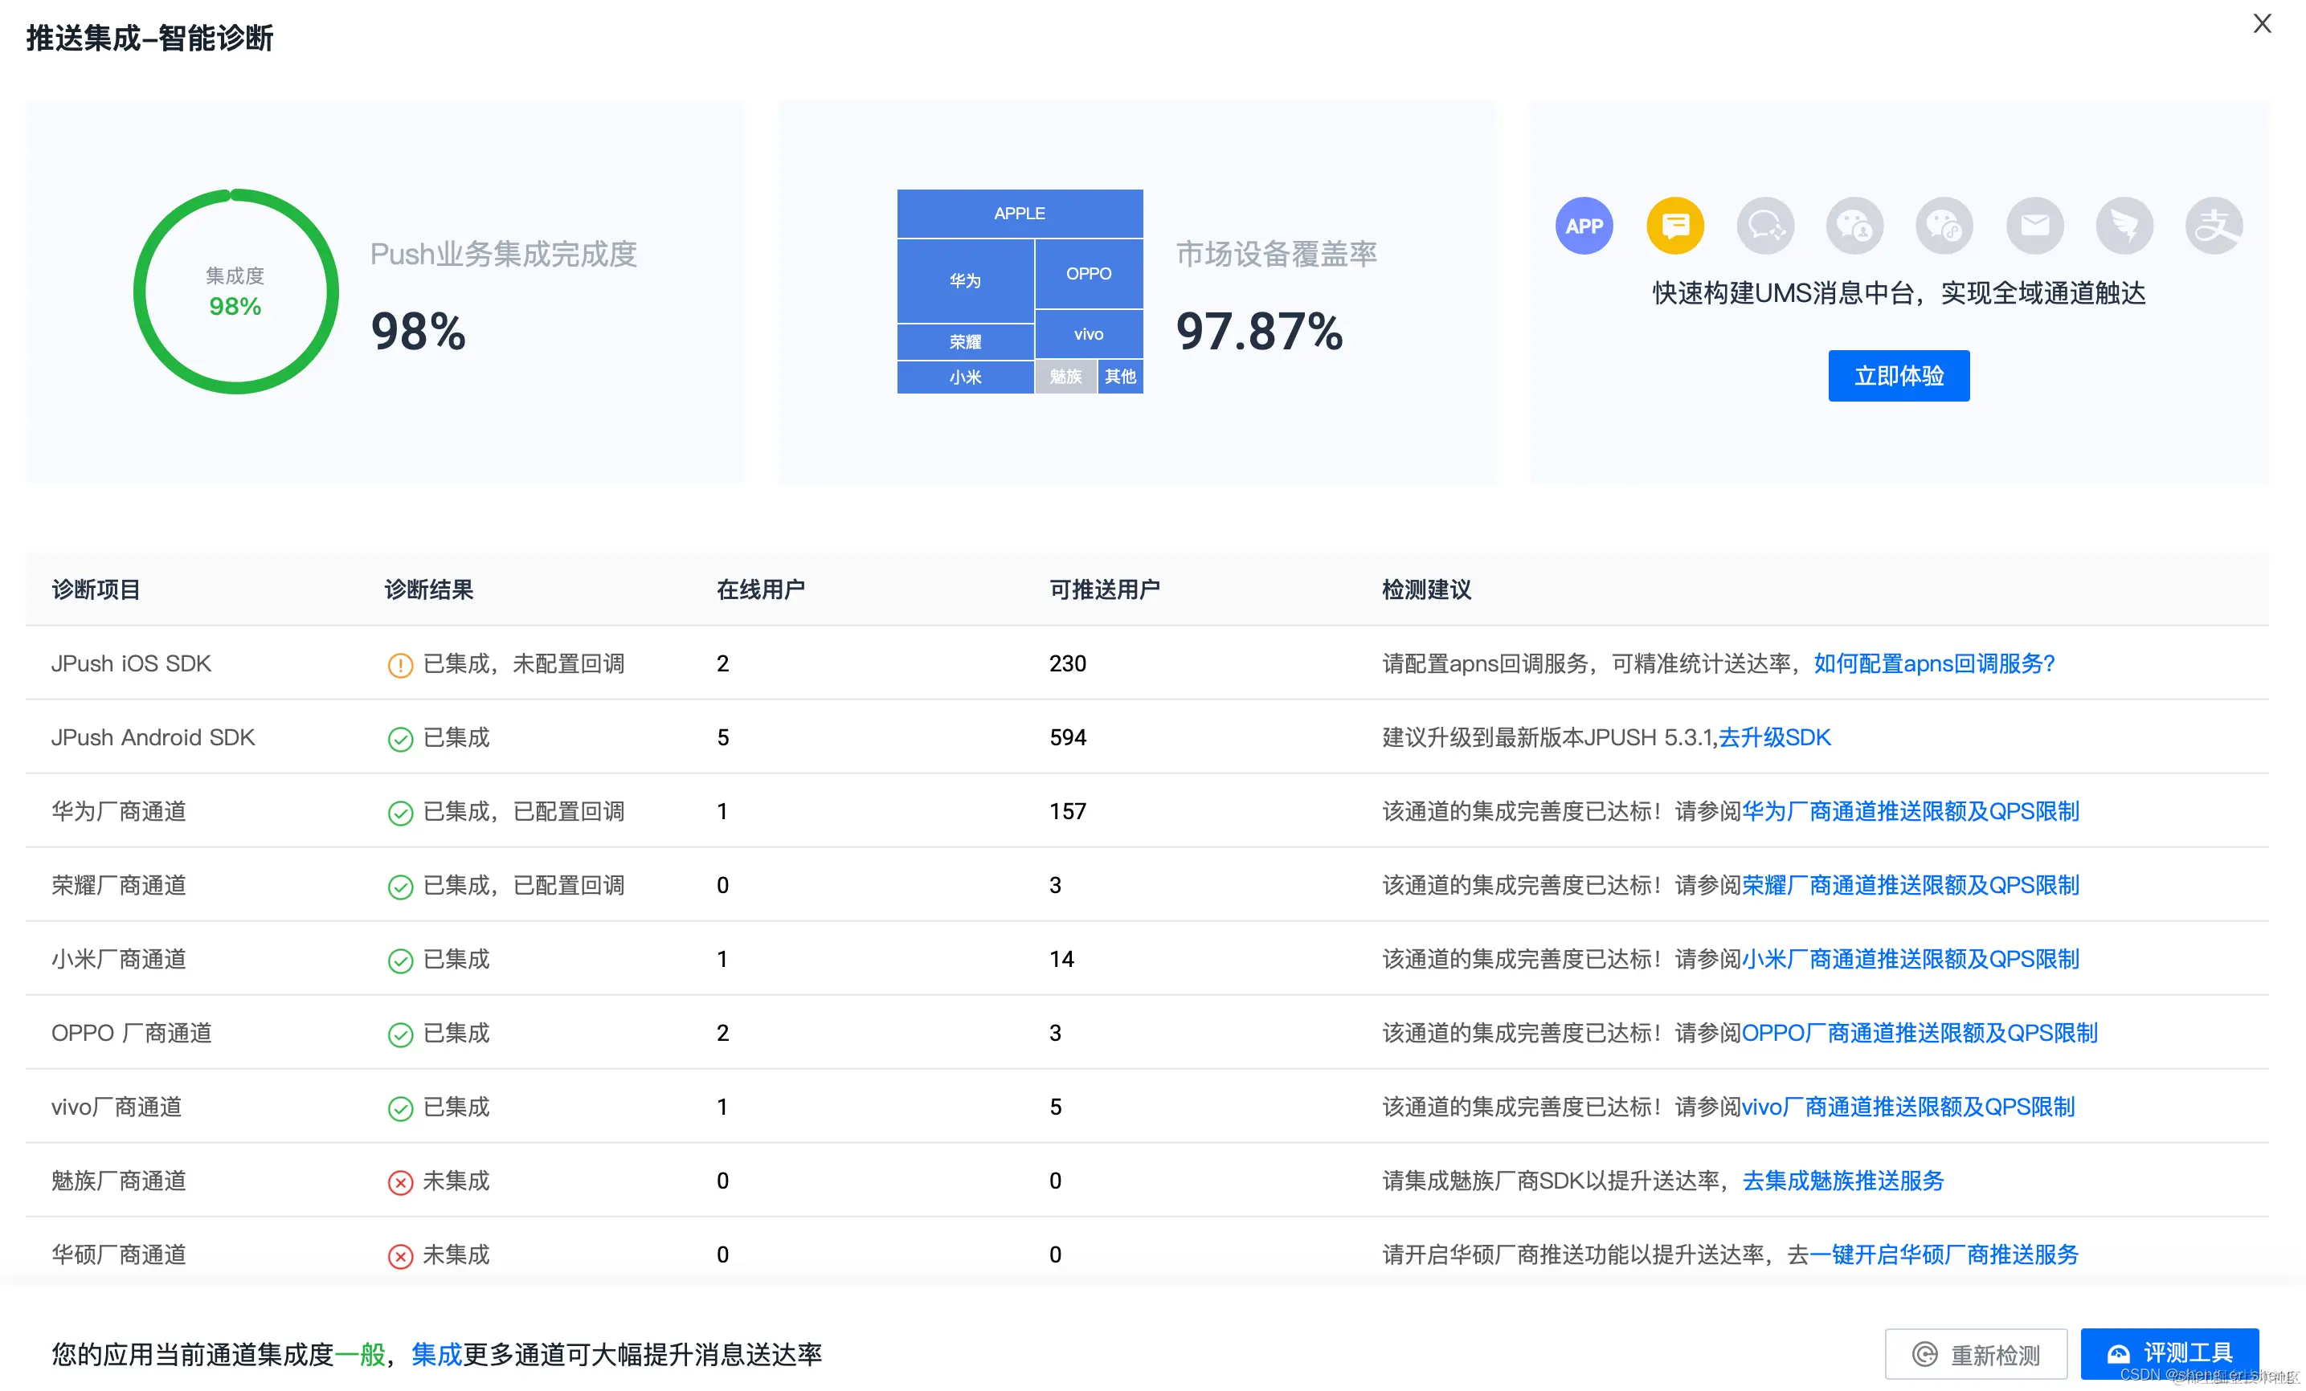Click 去升级SDK link for JPush Android
The height and width of the screenshot is (1391, 2306).
tap(1773, 737)
